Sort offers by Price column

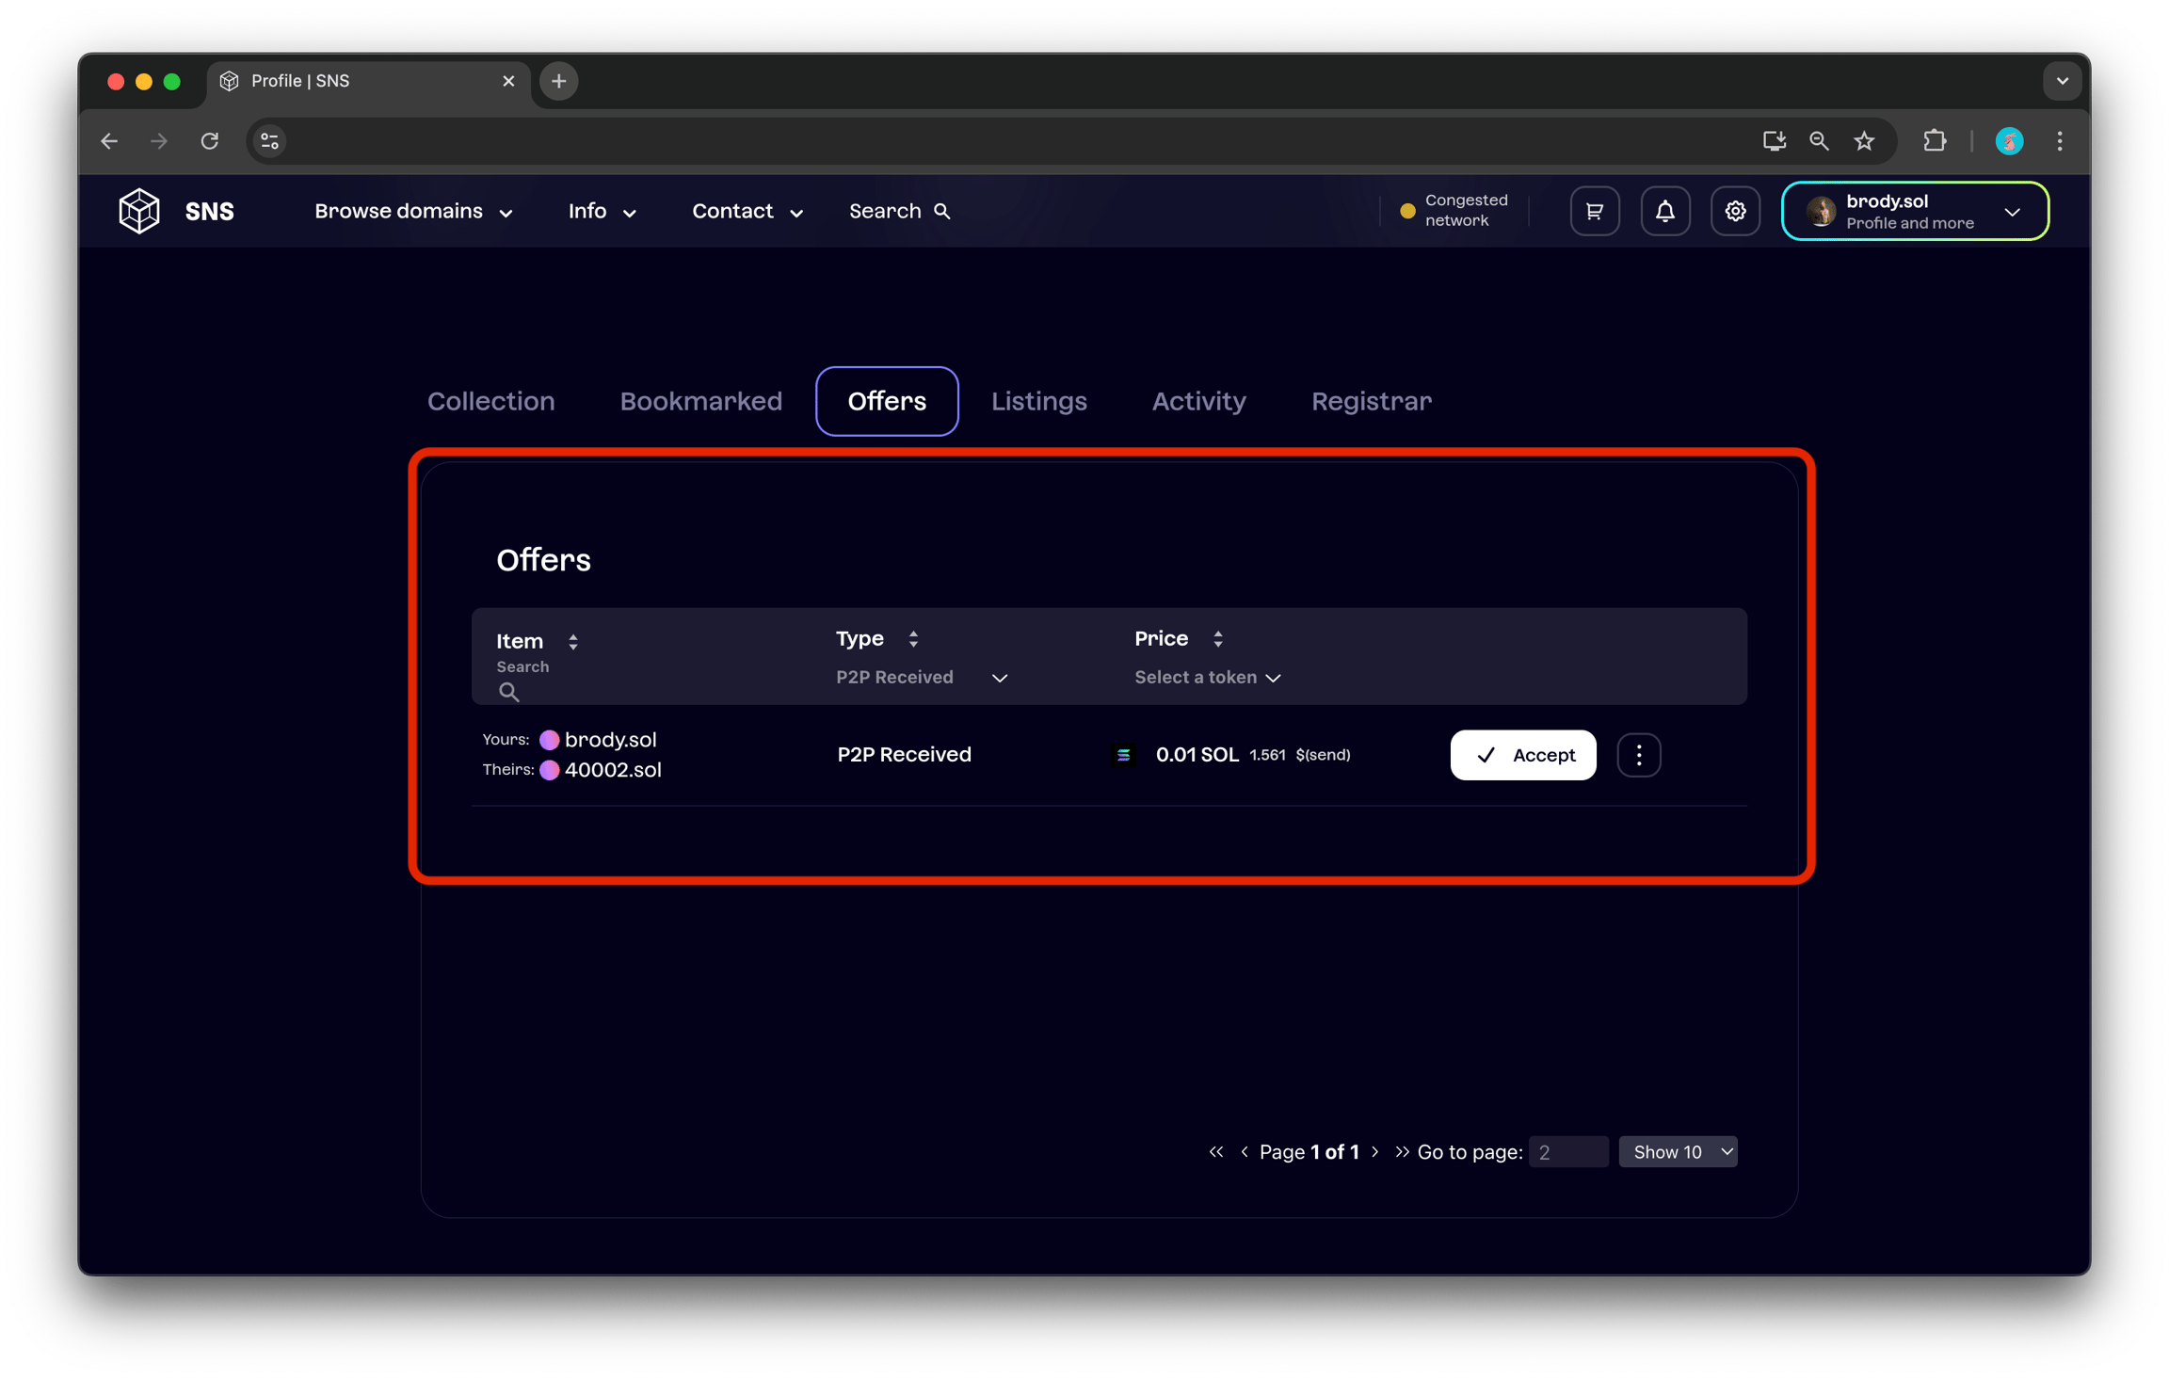(1217, 638)
